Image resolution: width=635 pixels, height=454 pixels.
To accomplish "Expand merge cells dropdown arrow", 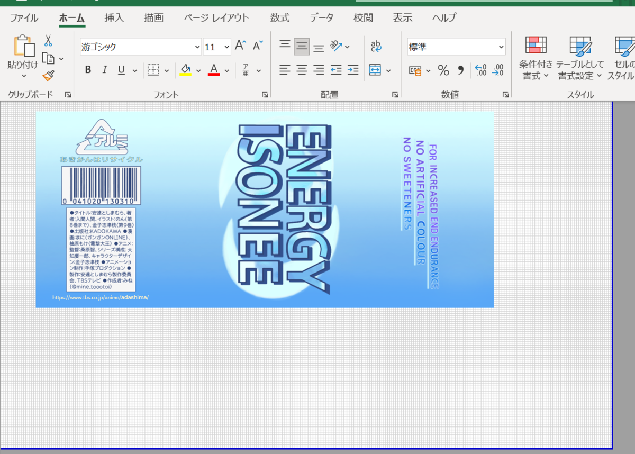I will pyautogui.click(x=388, y=70).
